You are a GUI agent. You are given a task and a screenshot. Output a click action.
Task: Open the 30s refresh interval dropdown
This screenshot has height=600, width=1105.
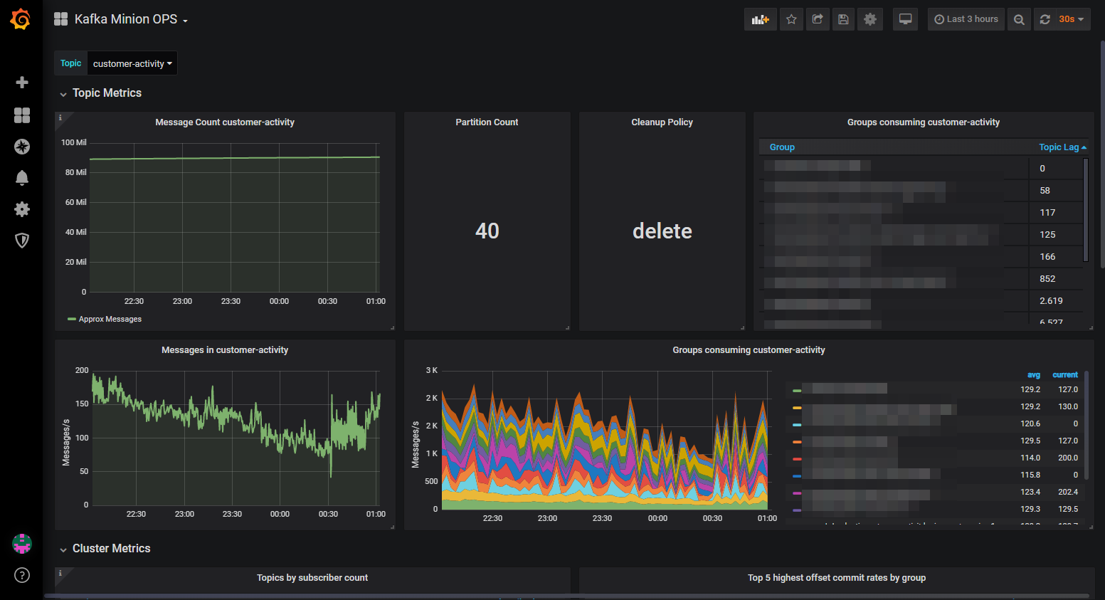(1070, 19)
